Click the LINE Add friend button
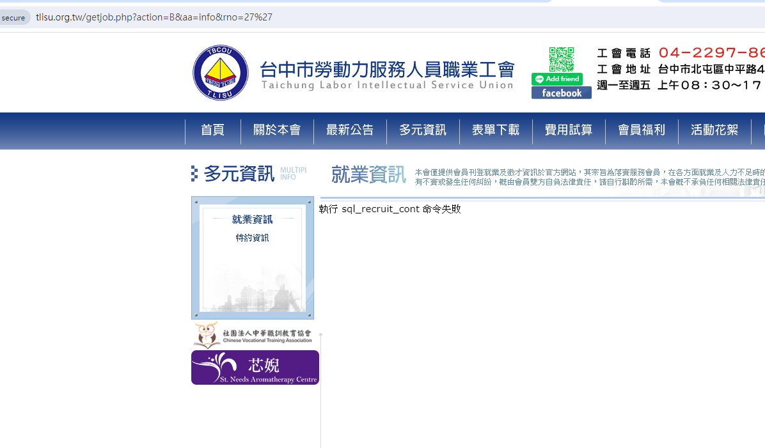The image size is (765, 448). pos(556,79)
